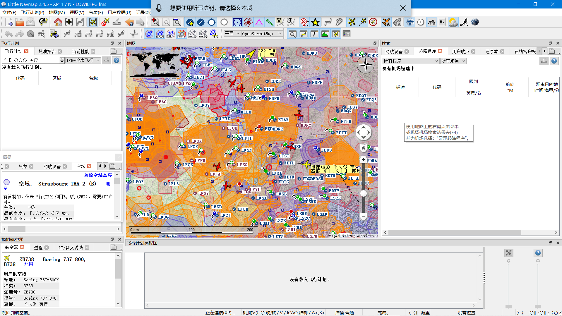Click 地图 link next to B738
This screenshot has height=316, width=562.
[x=29, y=264]
